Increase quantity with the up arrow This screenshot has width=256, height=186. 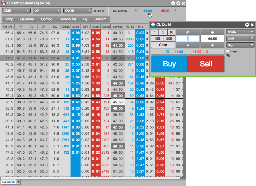(188, 32)
